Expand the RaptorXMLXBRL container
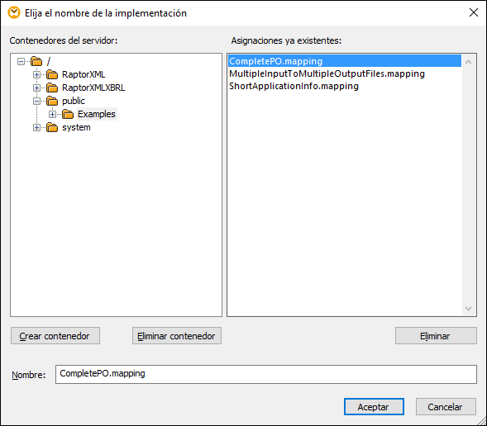This screenshot has width=487, height=426. coord(36,88)
